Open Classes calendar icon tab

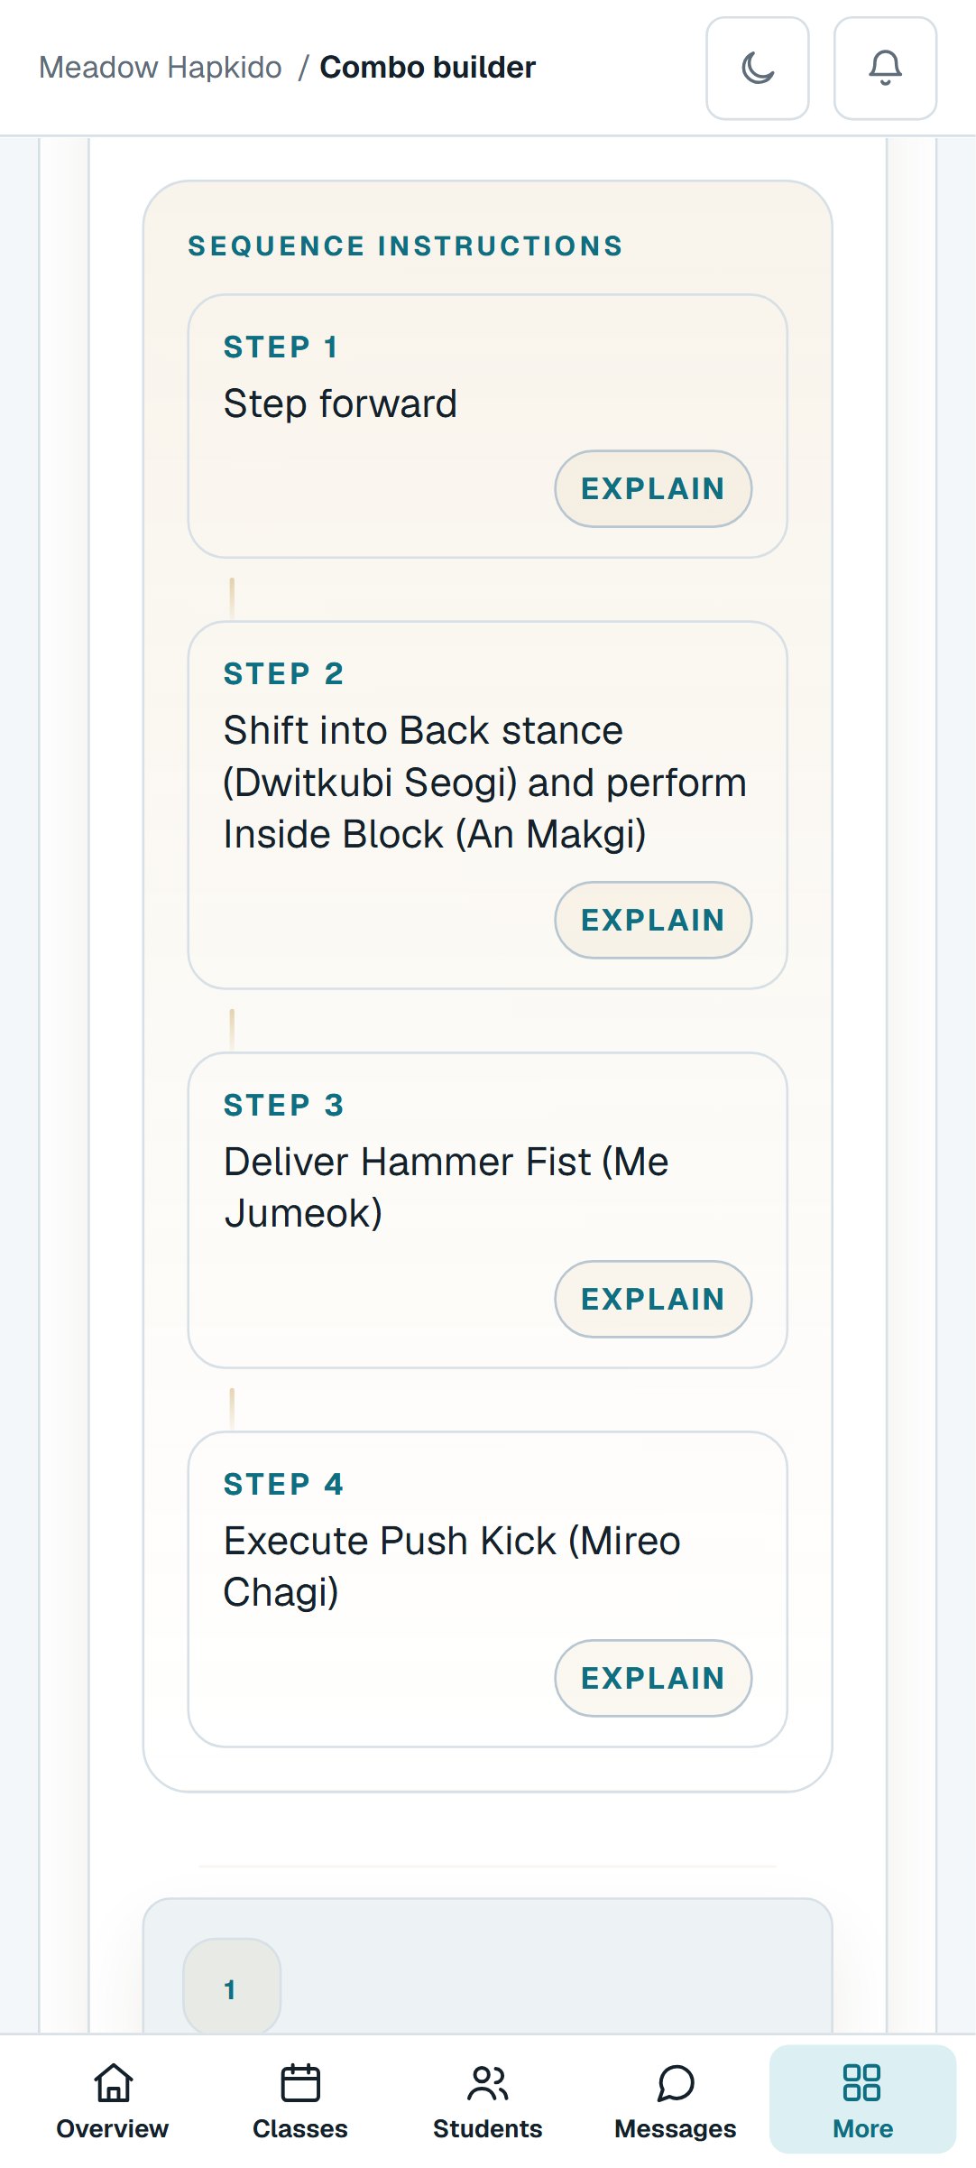click(300, 2100)
